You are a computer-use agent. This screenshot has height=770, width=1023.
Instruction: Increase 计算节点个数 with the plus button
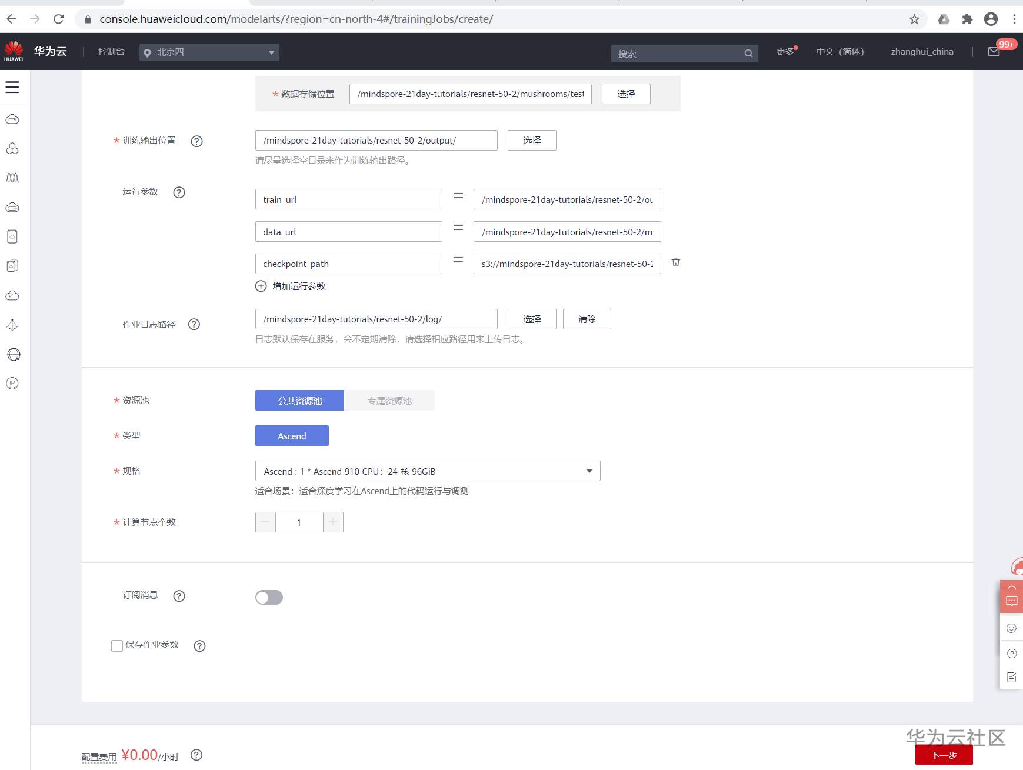pyautogui.click(x=333, y=522)
